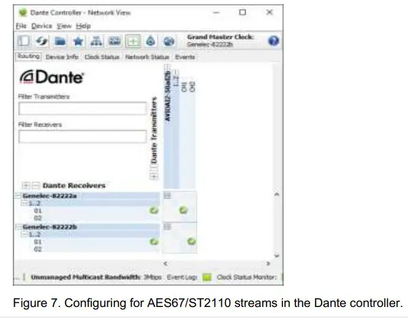
Task: Switch to the Events tab
Action: pyautogui.click(x=185, y=57)
